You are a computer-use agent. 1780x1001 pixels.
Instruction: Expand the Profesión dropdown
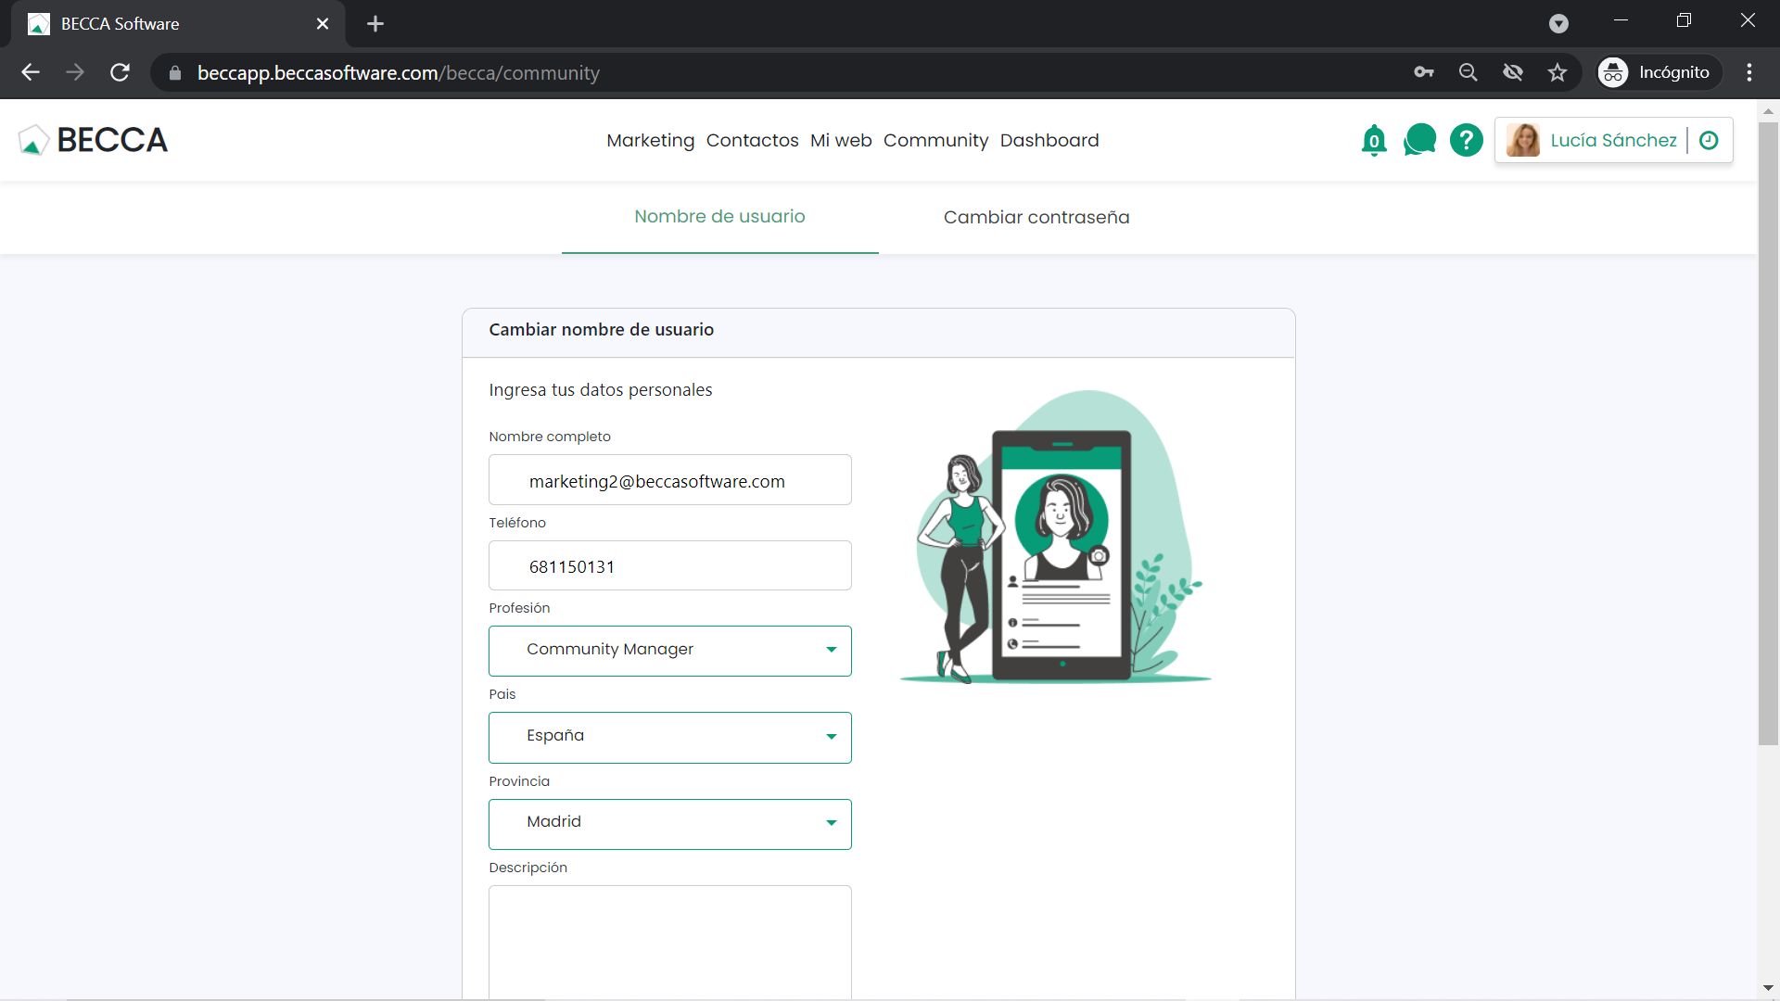669,651
